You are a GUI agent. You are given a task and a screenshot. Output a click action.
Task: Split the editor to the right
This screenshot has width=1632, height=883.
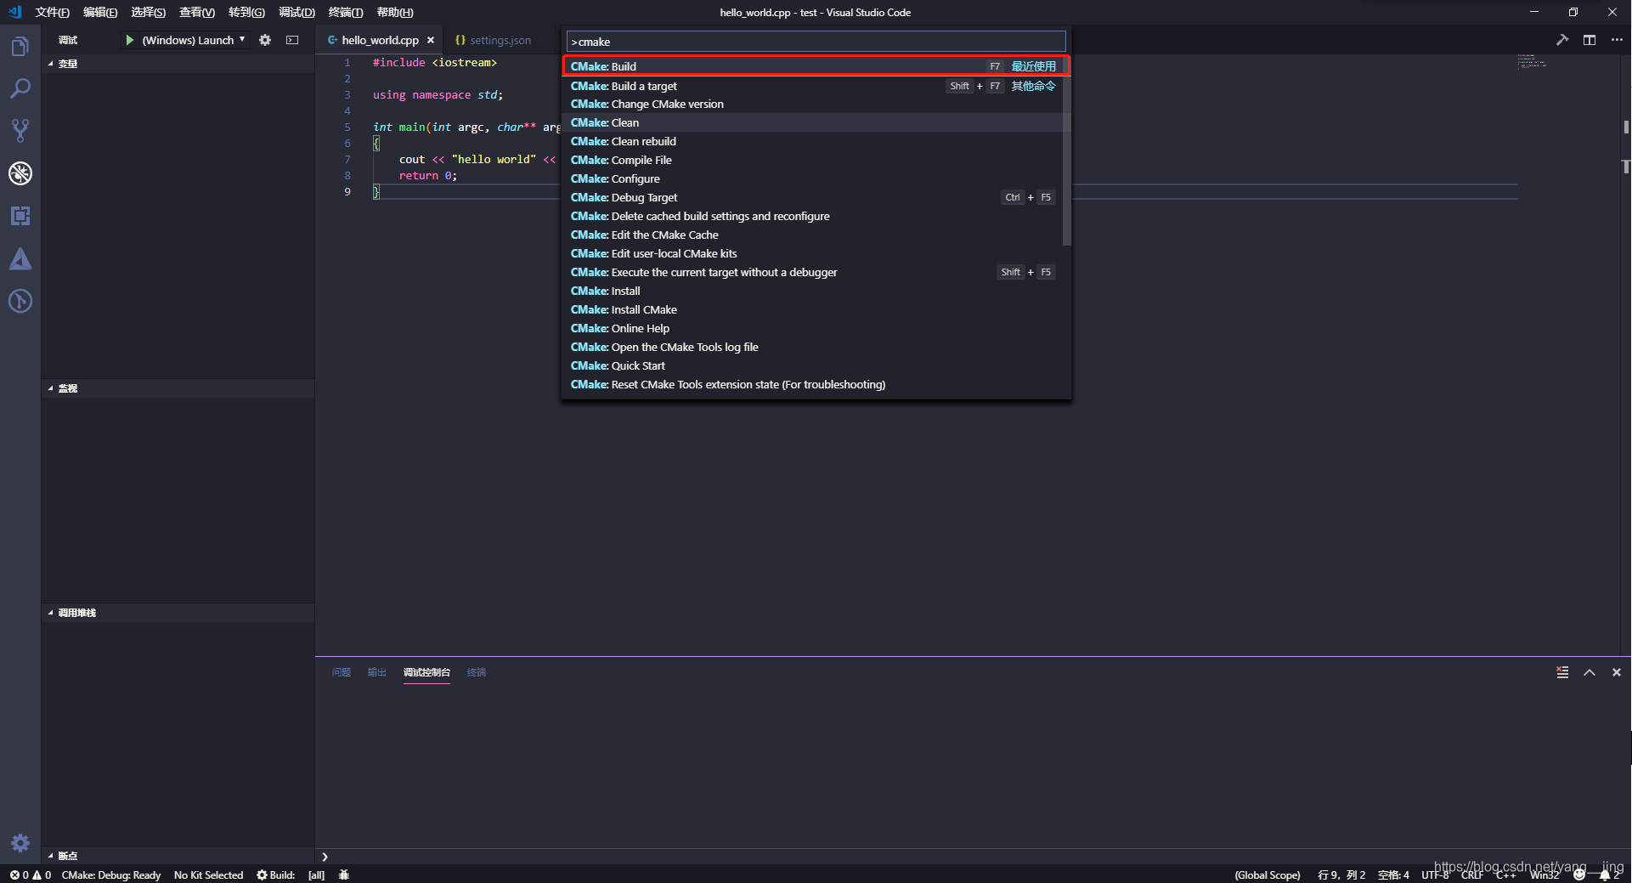pyautogui.click(x=1590, y=40)
